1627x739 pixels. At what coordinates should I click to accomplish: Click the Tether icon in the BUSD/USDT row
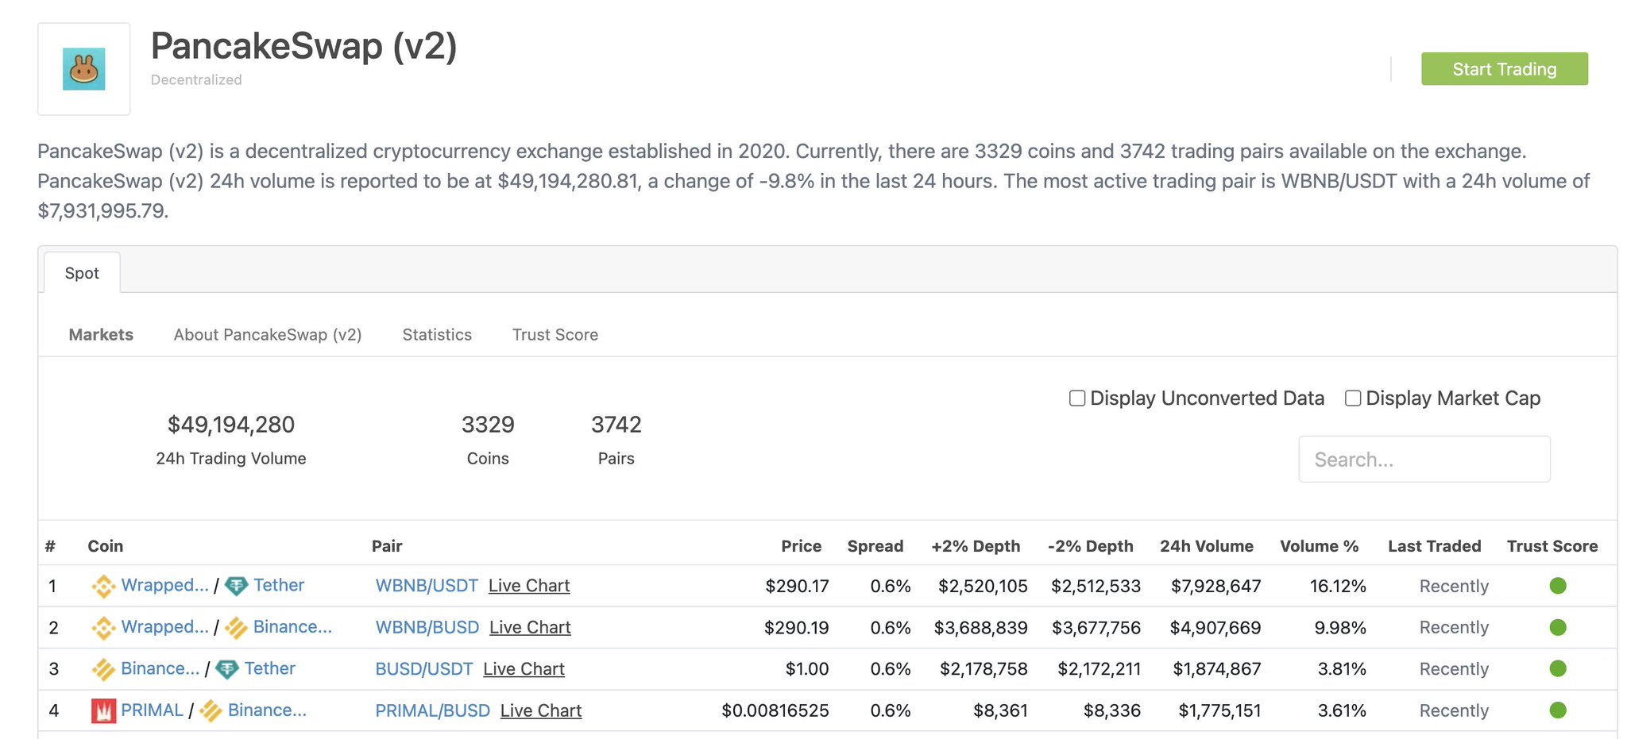click(x=228, y=668)
